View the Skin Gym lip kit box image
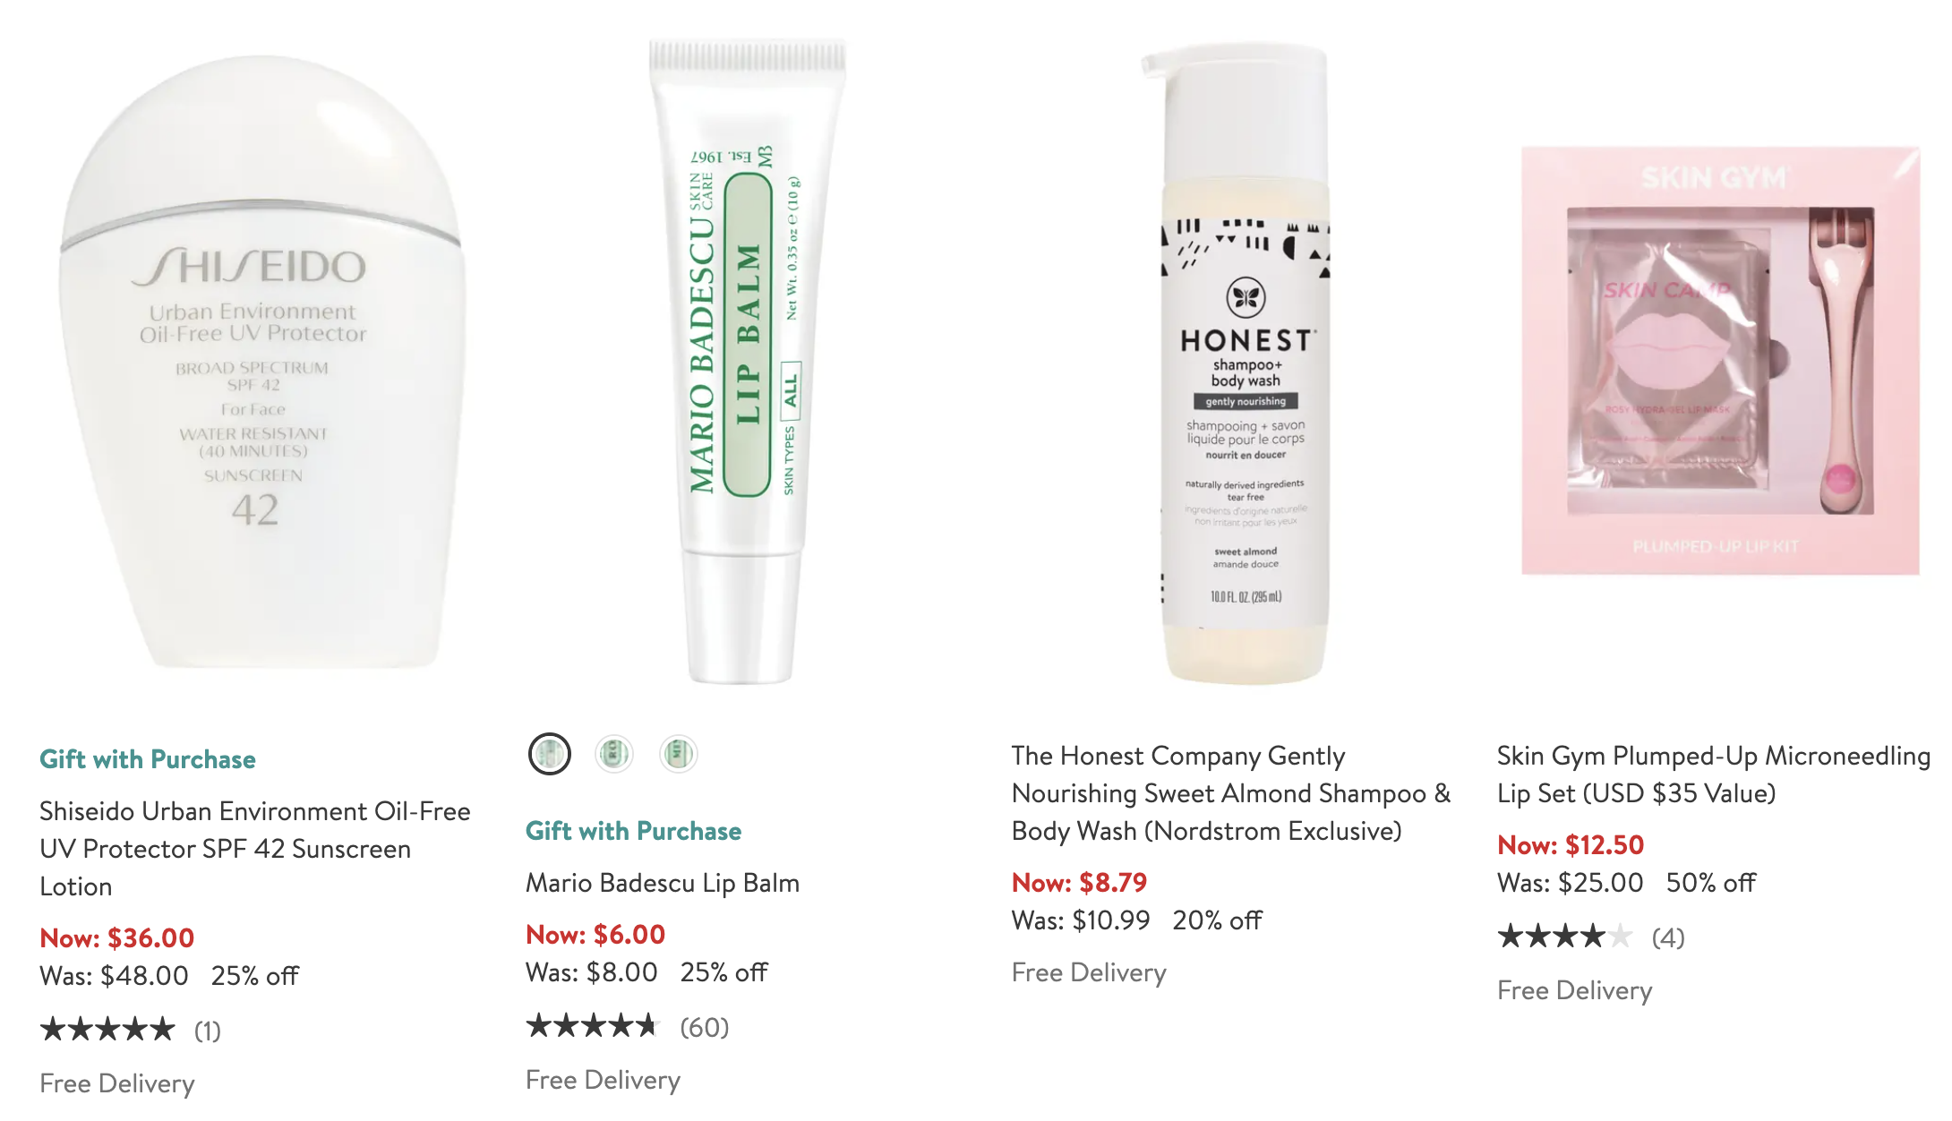This screenshot has width=1952, height=1121. (x=1720, y=361)
